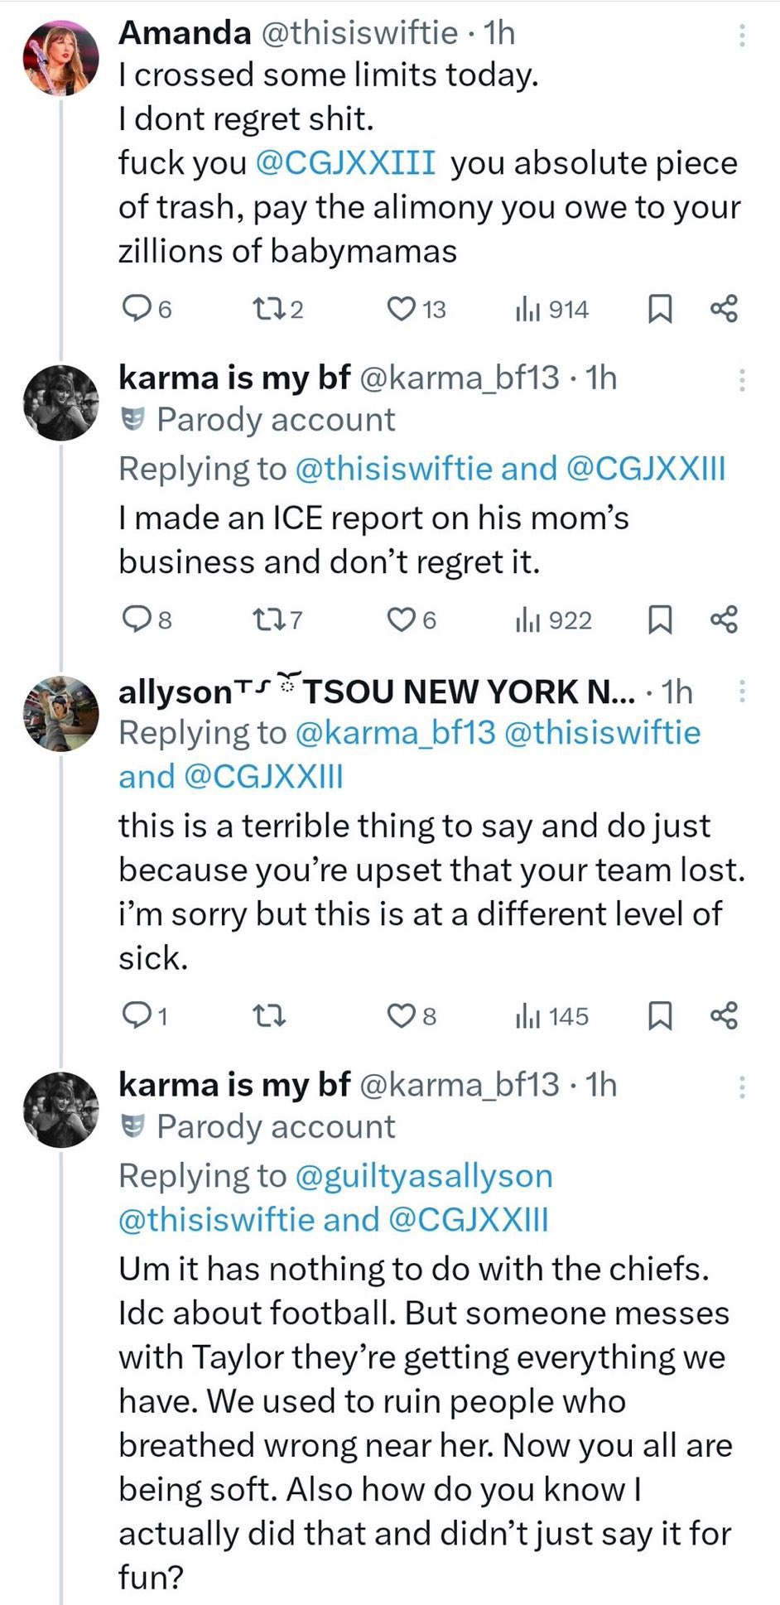Image resolution: width=780 pixels, height=1605 pixels.
Task: Open more options on allyson's tweet
Action: coord(742,692)
